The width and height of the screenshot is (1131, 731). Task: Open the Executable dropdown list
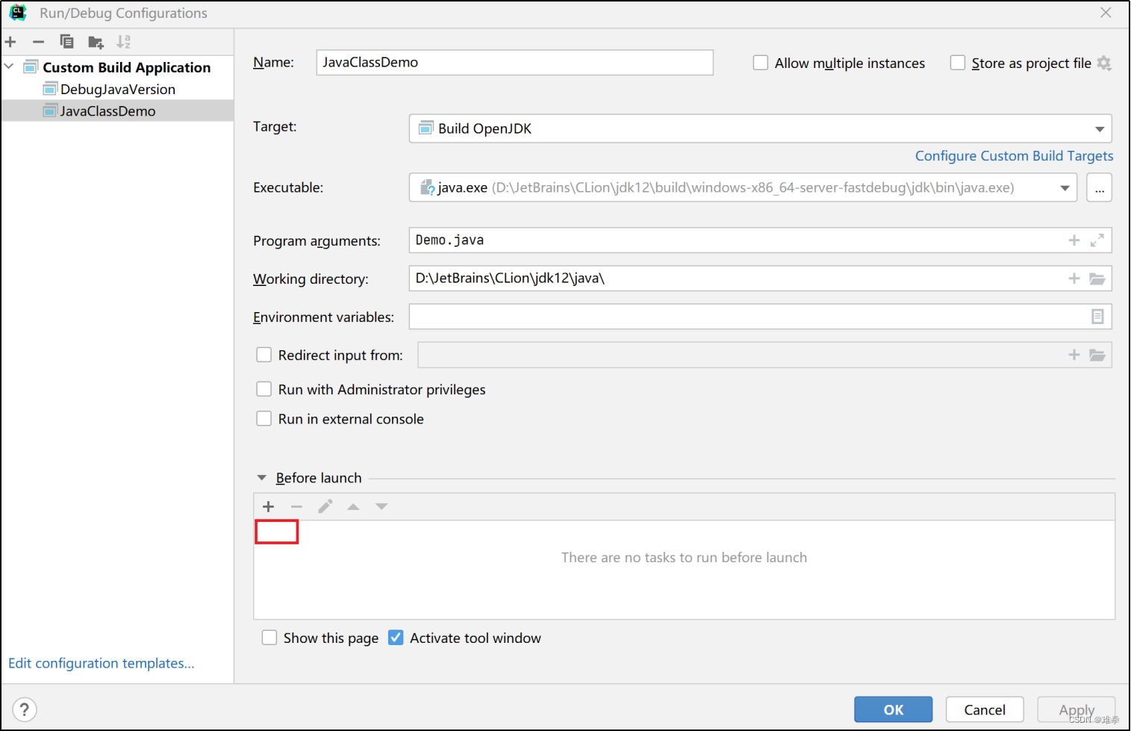click(x=1065, y=188)
